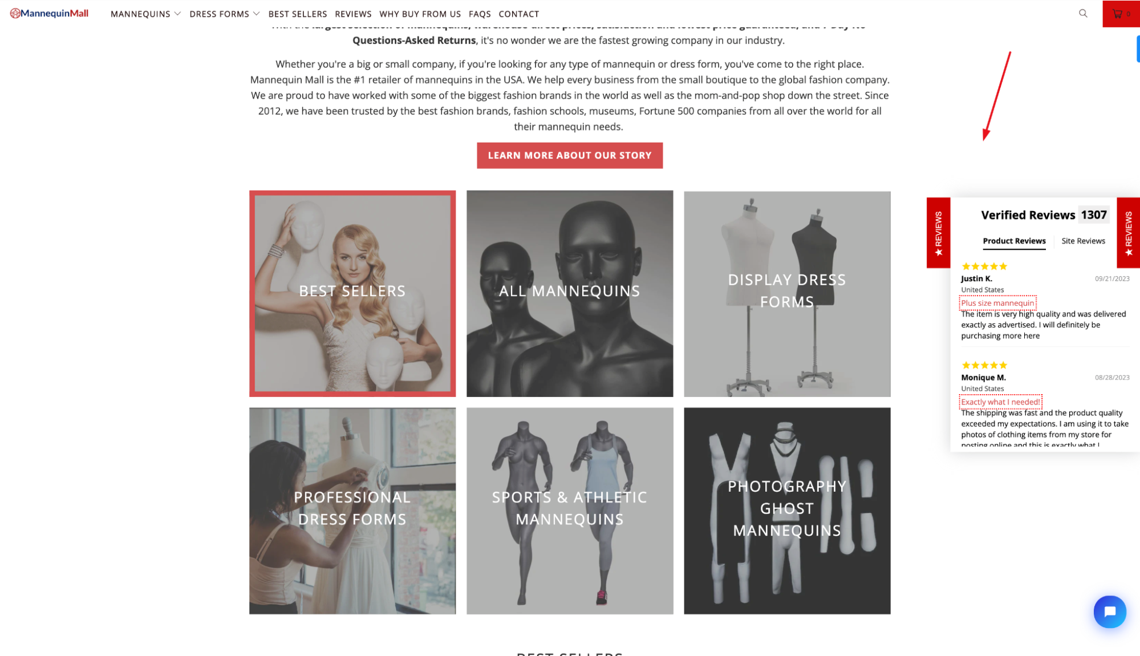Image resolution: width=1140 pixels, height=656 pixels.
Task: Open Sports & Athletic Mannequins tile
Action: coord(570,511)
